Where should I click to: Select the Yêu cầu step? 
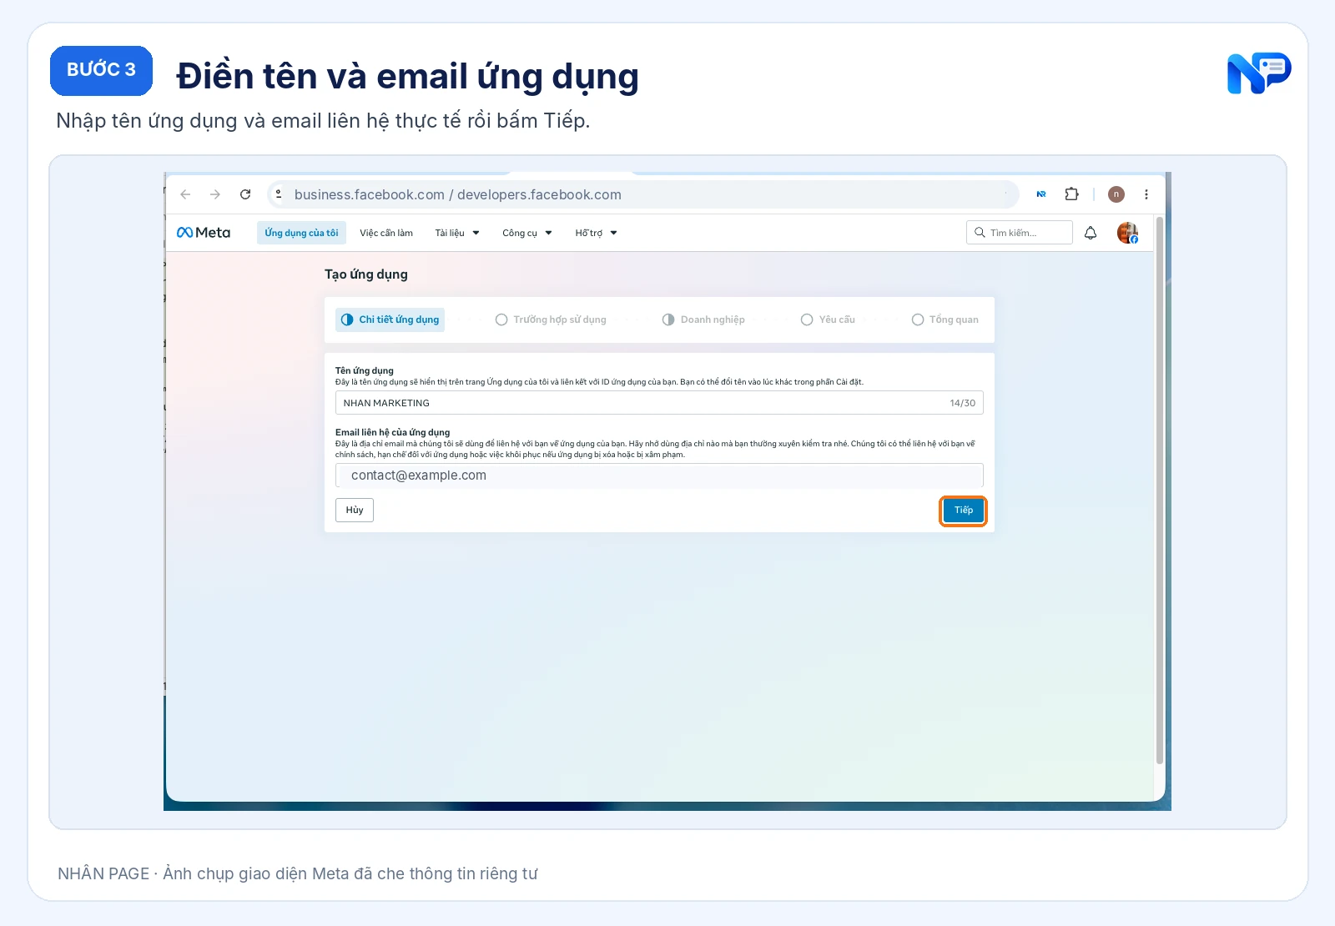pyautogui.click(x=828, y=320)
